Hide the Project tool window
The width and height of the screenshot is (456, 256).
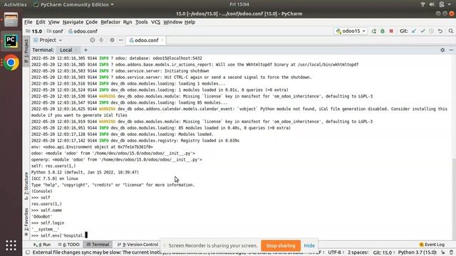[120, 40]
